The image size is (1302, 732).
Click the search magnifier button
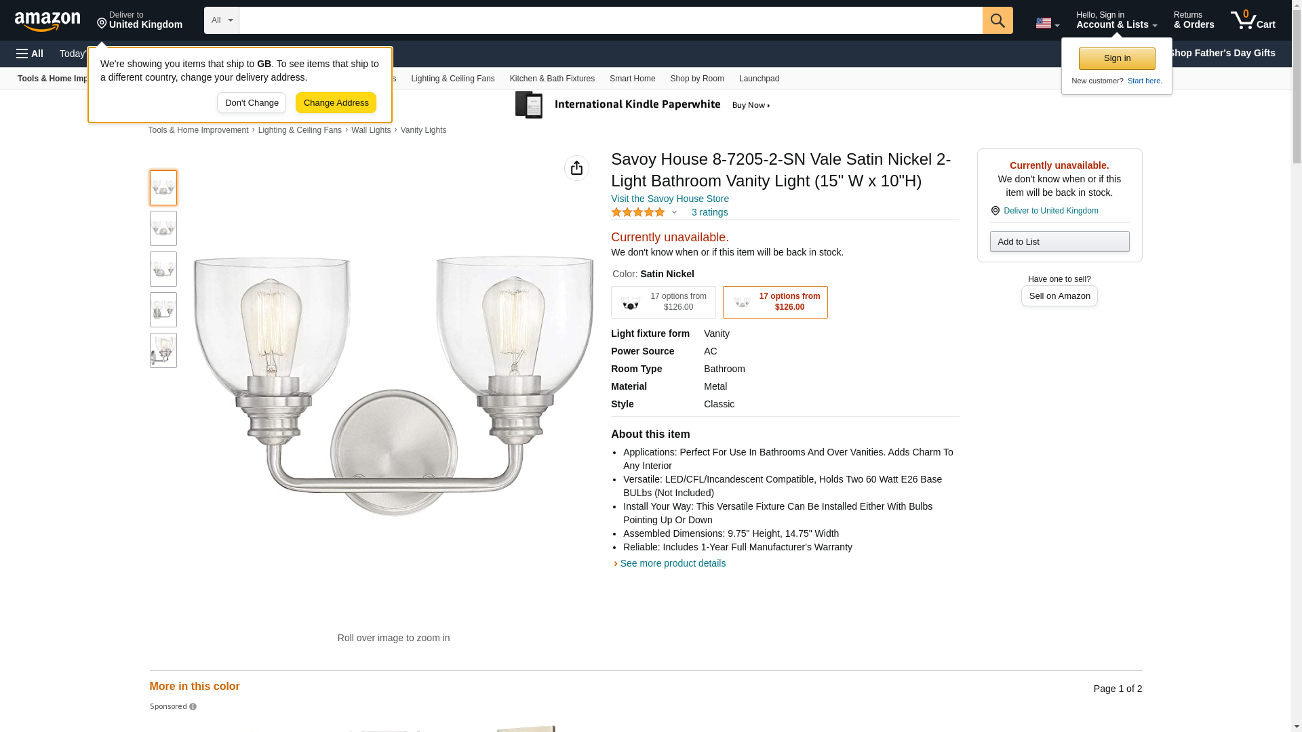pos(997,20)
